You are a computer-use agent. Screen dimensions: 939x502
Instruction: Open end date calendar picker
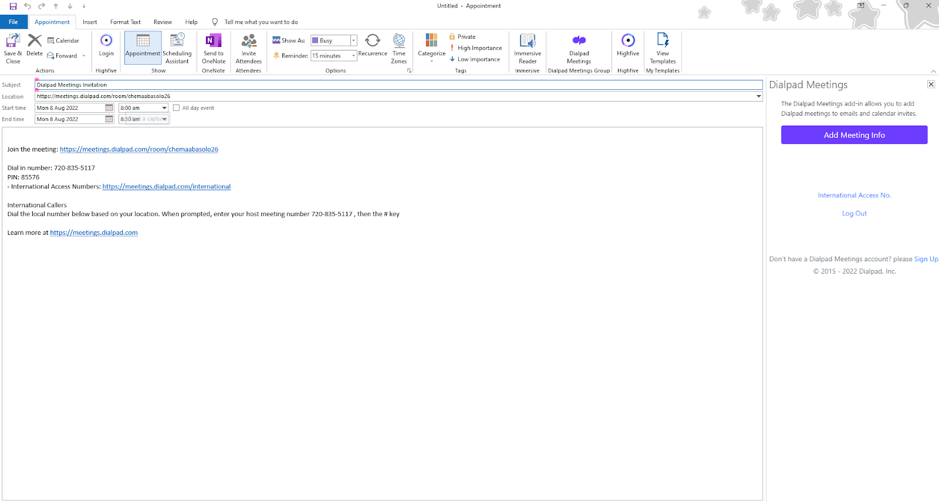[109, 119]
